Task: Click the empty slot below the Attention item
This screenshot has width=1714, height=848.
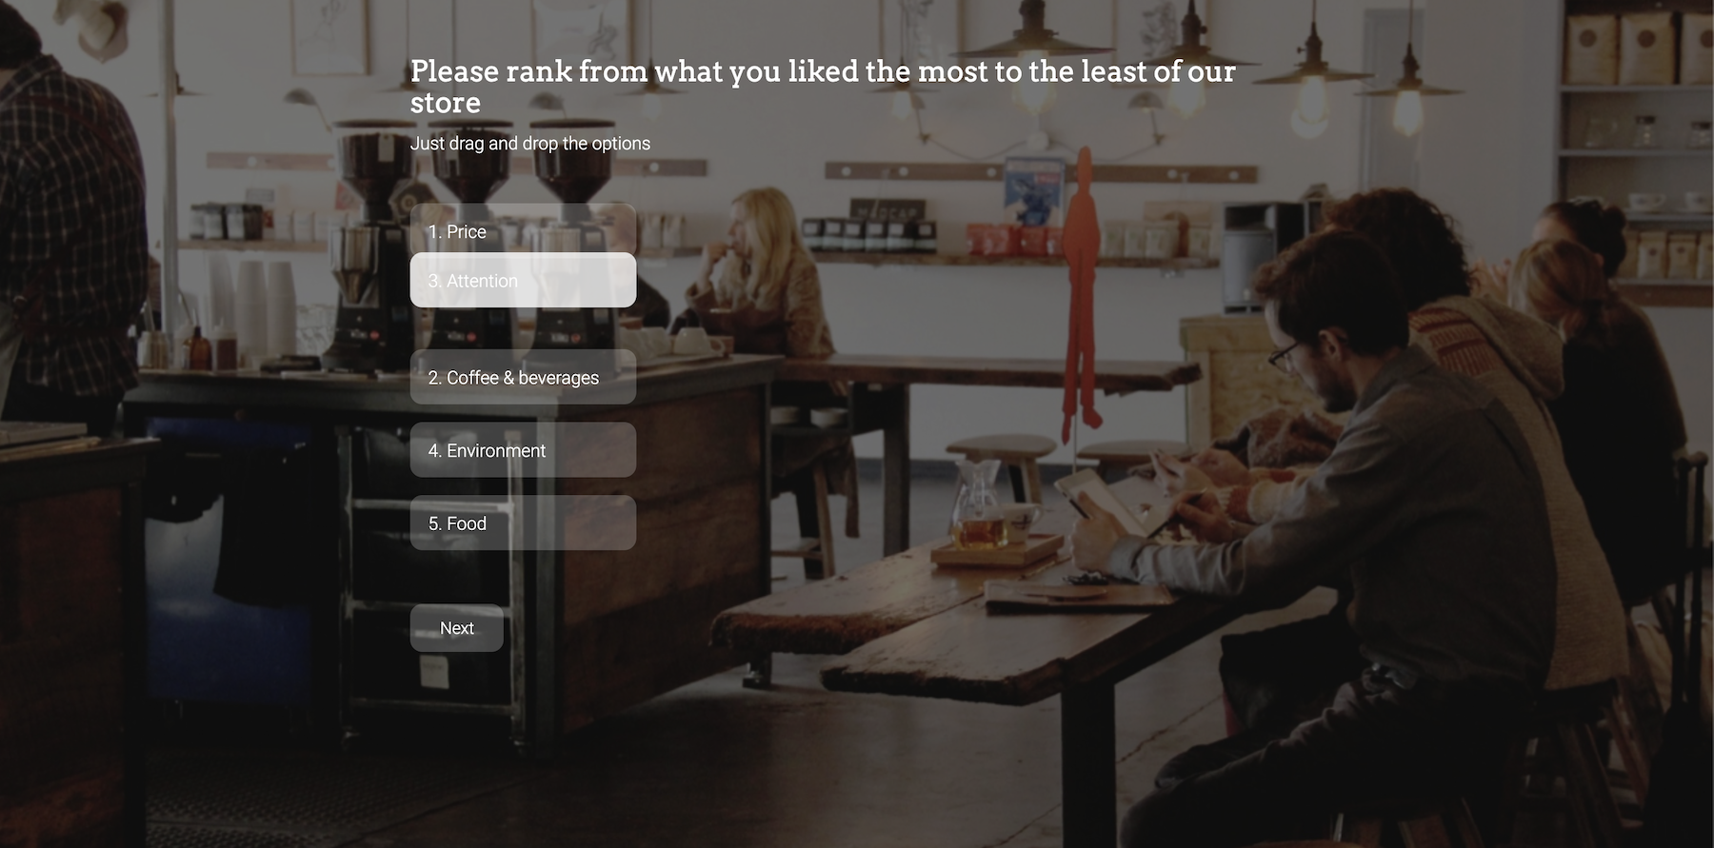Action: coord(523,328)
